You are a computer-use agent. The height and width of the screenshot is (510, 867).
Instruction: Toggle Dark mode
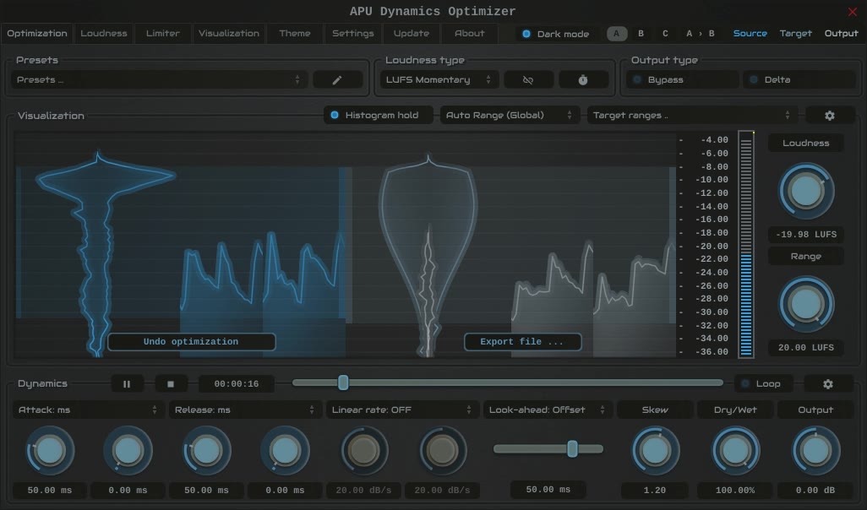click(556, 34)
